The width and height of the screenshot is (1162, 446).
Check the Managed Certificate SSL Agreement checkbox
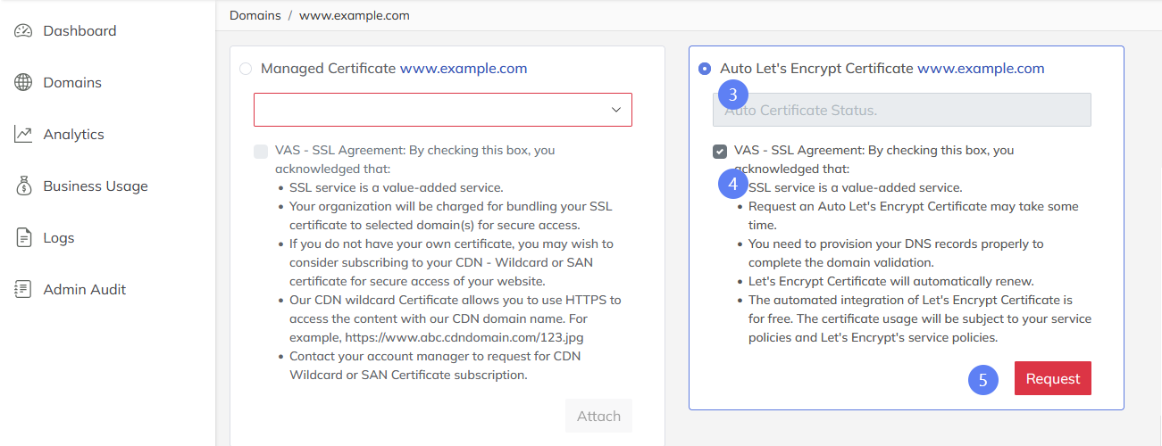point(261,152)
